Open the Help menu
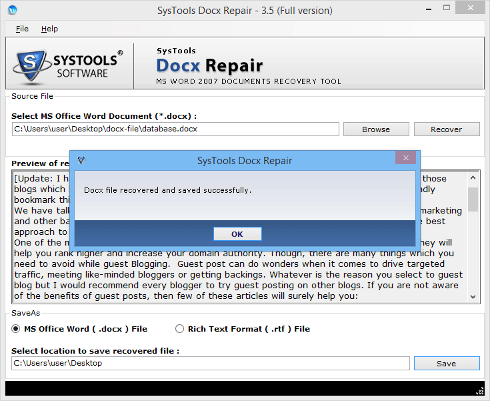Screen dimensions: 490x401 pyautogui.click(x=49, y=29)
